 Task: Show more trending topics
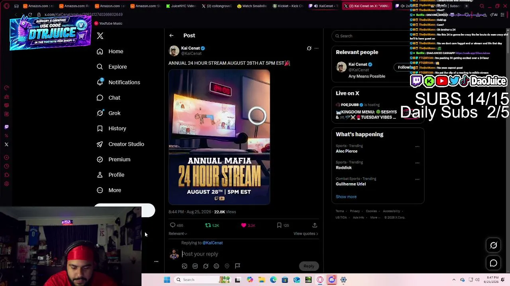[346, 197]
